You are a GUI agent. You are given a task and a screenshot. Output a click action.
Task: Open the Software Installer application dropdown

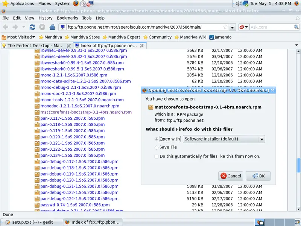[224, 139]
